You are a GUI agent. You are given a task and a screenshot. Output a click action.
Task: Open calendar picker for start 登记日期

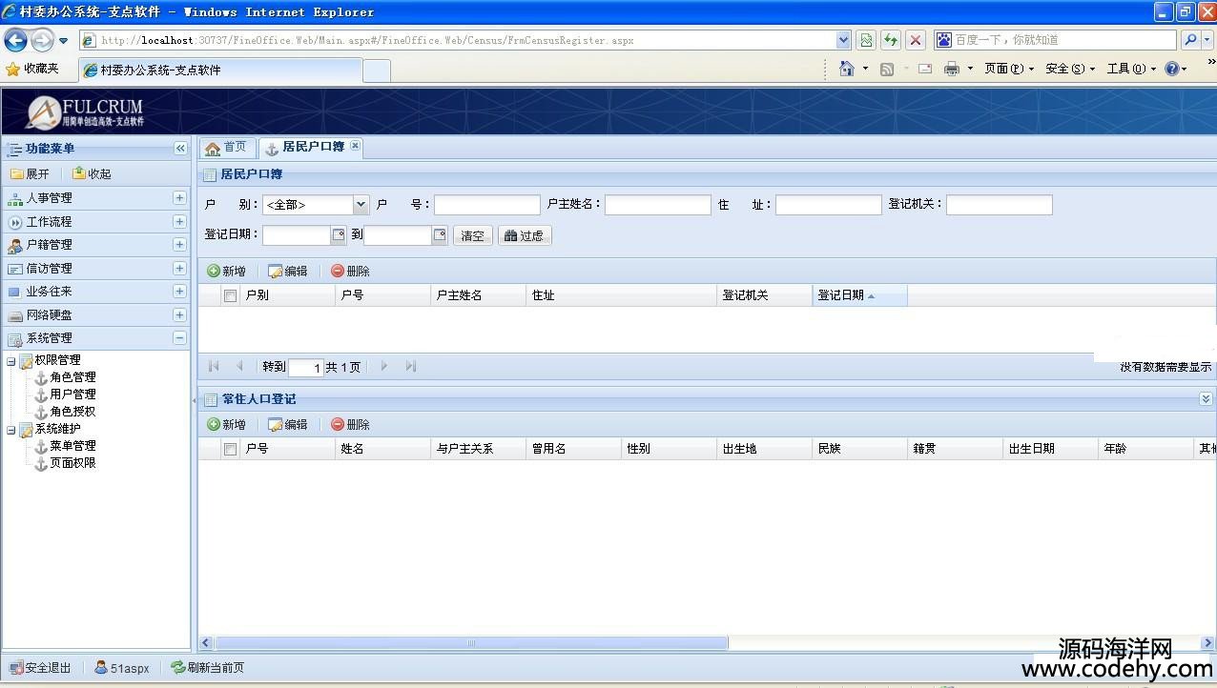click(339, 235)
